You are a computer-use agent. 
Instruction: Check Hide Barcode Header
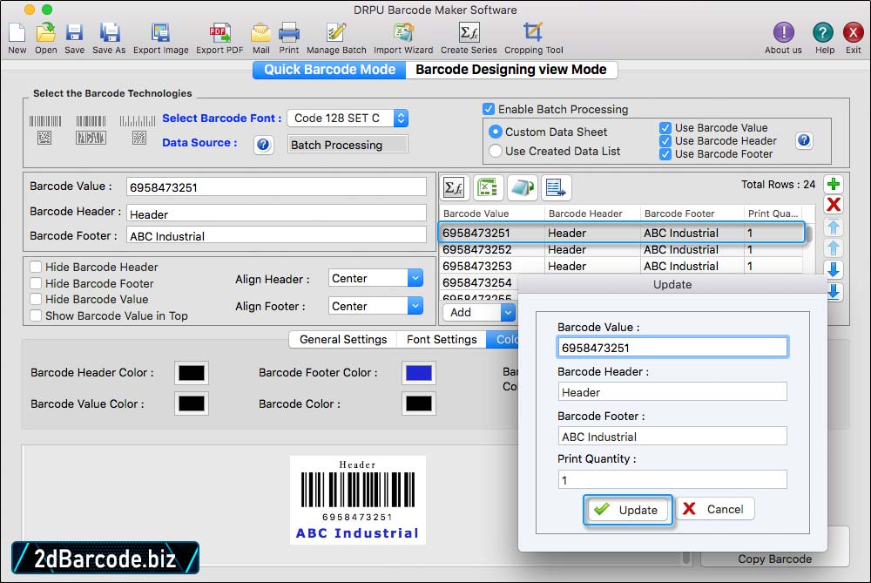[36, 267]
